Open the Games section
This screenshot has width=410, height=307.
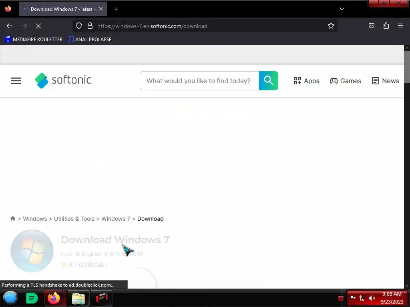click(x=346, y=81)
